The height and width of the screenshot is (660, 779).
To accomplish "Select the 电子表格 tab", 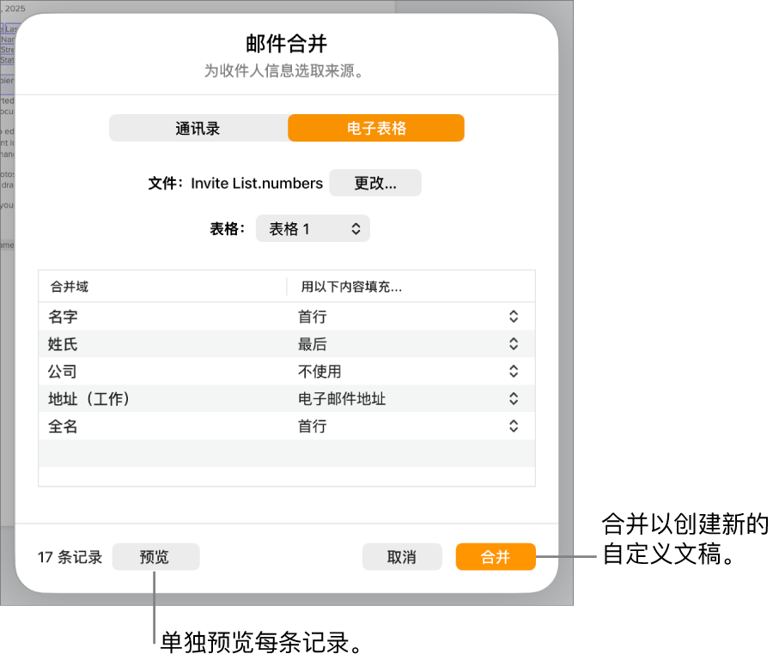I will (x=375, y=127).
